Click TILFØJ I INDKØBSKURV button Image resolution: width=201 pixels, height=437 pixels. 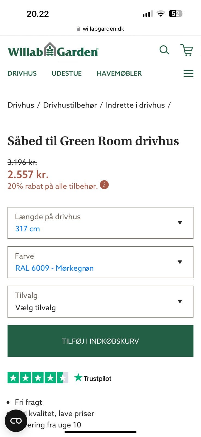point(100,341)
